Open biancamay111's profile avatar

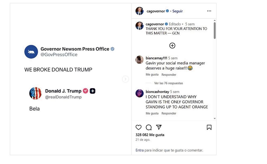click(140, 60)
